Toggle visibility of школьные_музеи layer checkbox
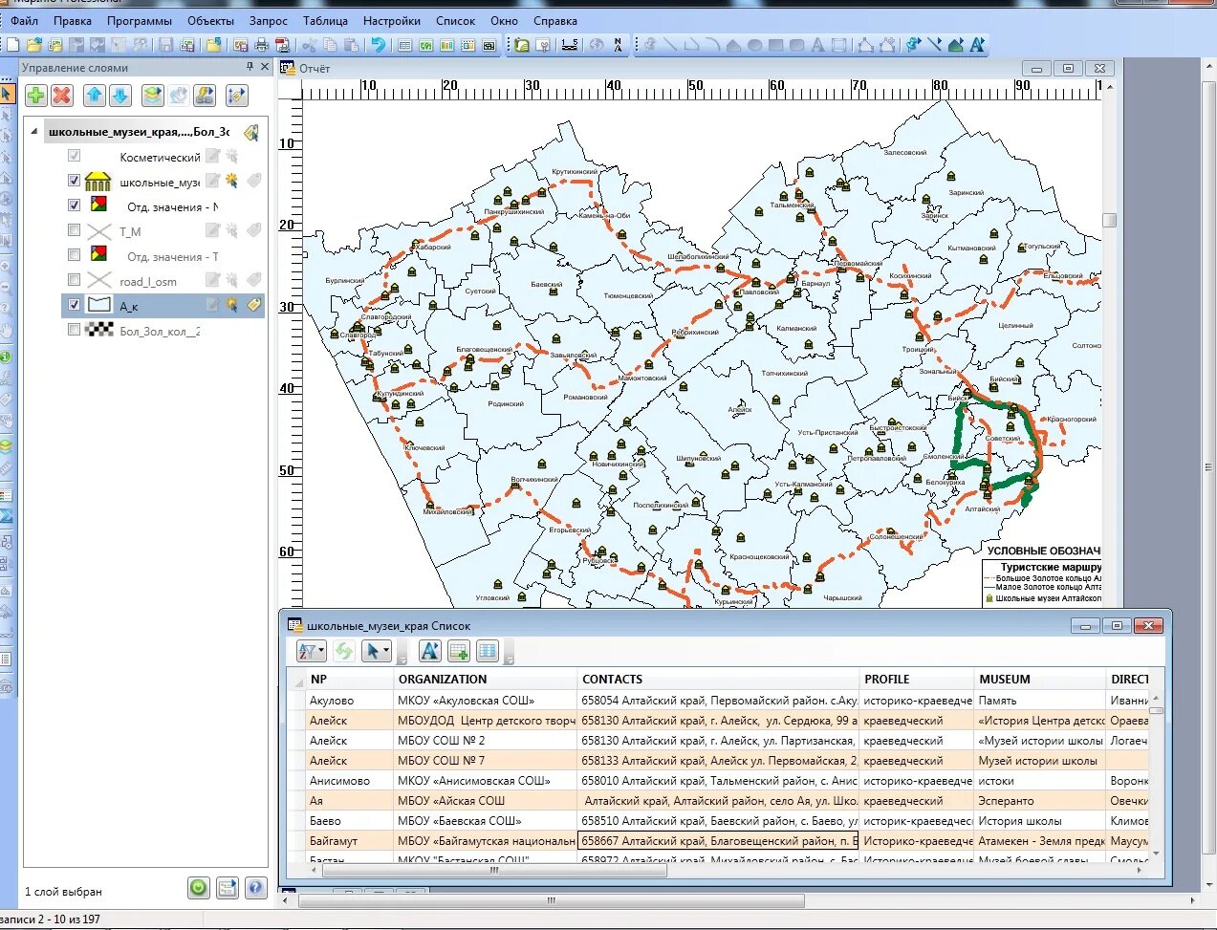The height and width of the screenshot is (930, 1217). pyautogui.click(x=74, y=180)
